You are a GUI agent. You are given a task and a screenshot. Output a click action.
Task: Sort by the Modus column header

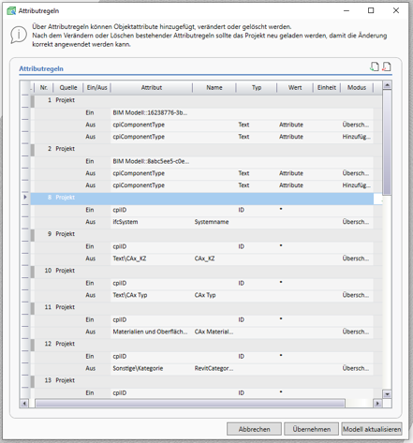pyautogui.click(x=357, y=88)
